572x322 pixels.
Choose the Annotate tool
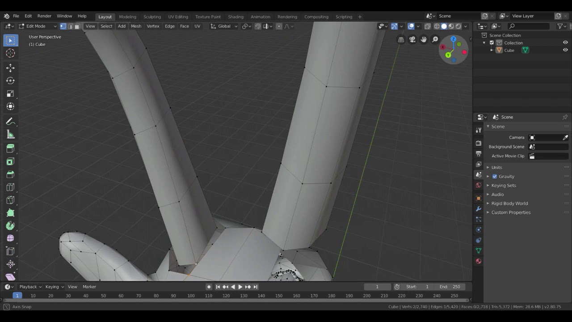(10, 121)
